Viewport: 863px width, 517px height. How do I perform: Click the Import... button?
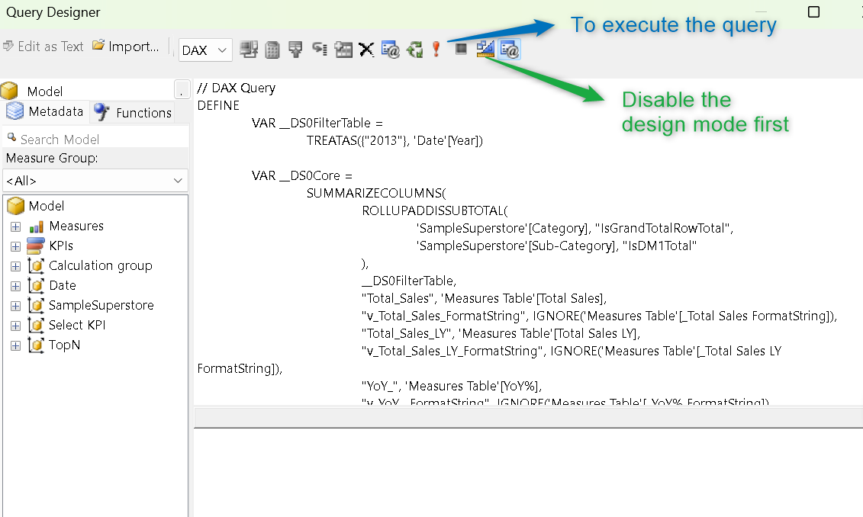coord(126,47)
